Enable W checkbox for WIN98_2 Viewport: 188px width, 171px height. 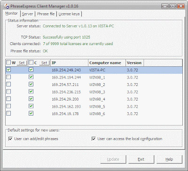click(x=8, y=84)
